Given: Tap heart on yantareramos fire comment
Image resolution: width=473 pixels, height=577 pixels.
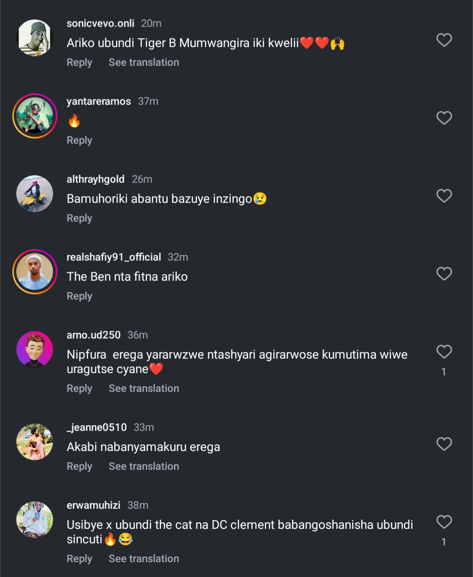Looking at the screenshot, I should point(444,118).
